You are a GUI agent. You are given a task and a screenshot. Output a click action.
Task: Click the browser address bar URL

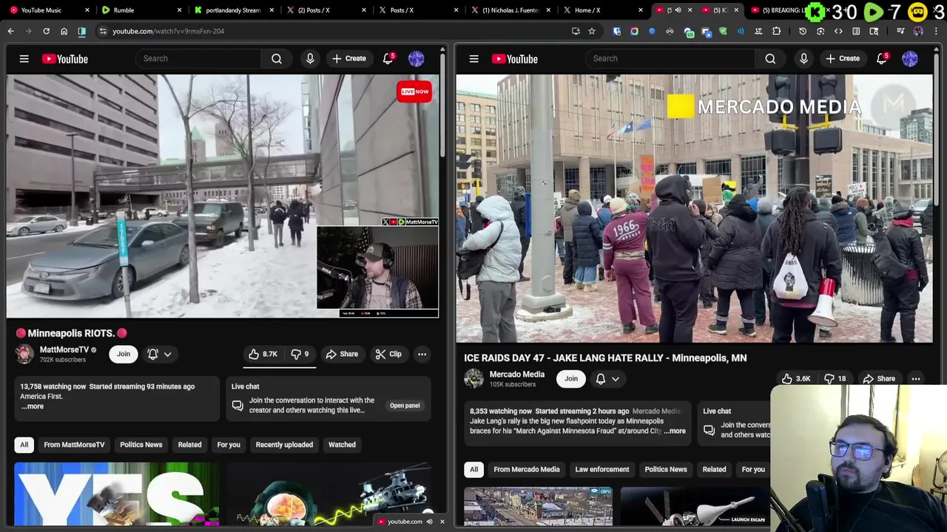pyautogui.click(x=168, y=31)
